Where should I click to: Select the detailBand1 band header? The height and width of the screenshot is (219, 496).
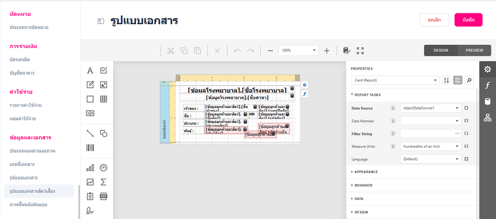pyautogui.click(x=164, y=114)
